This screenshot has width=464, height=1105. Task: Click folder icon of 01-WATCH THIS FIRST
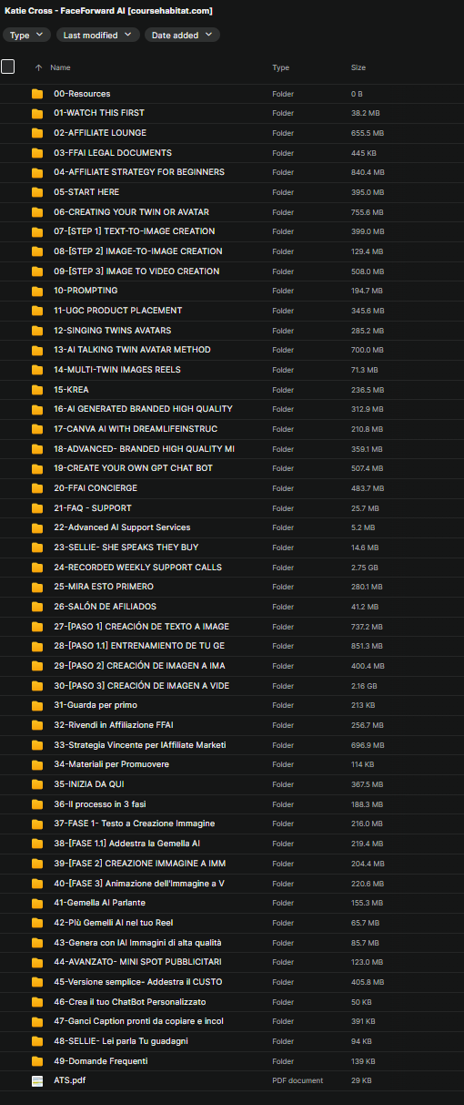coord(37,113)
